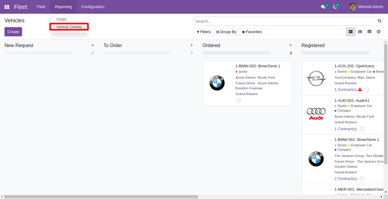Open the Favorites dropdown

tap(252, 32)
